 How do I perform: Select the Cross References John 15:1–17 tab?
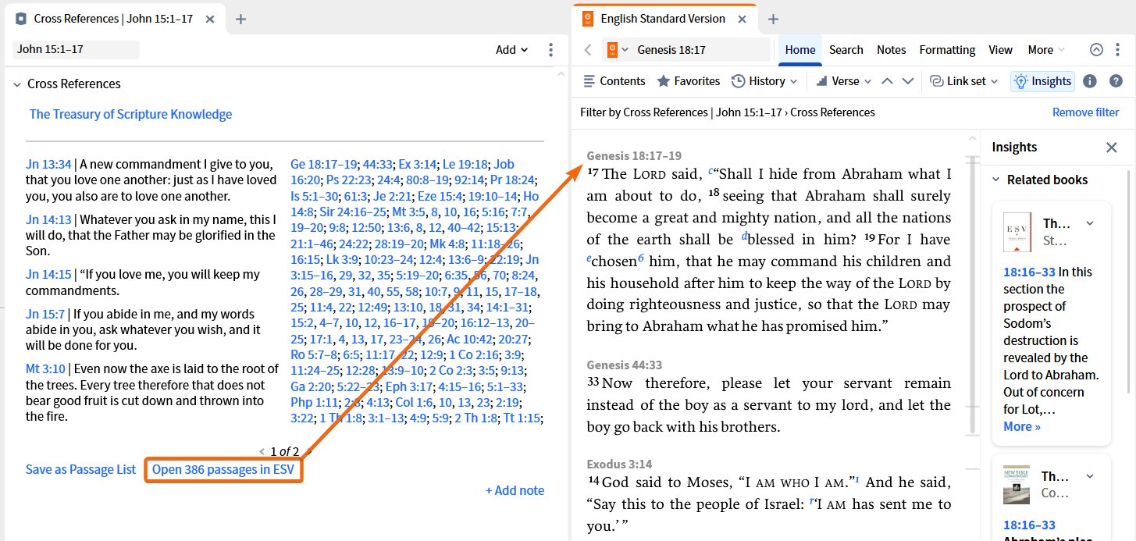tap(112, 20)
